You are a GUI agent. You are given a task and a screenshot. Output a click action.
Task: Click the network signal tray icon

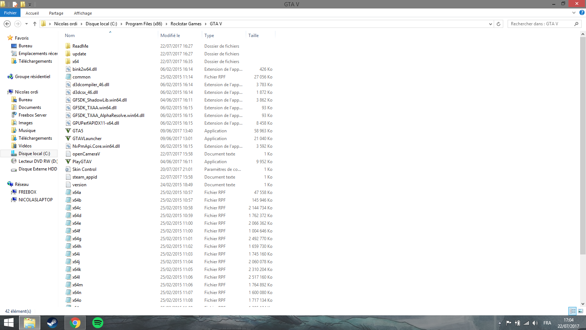click(x=526, y=323)
